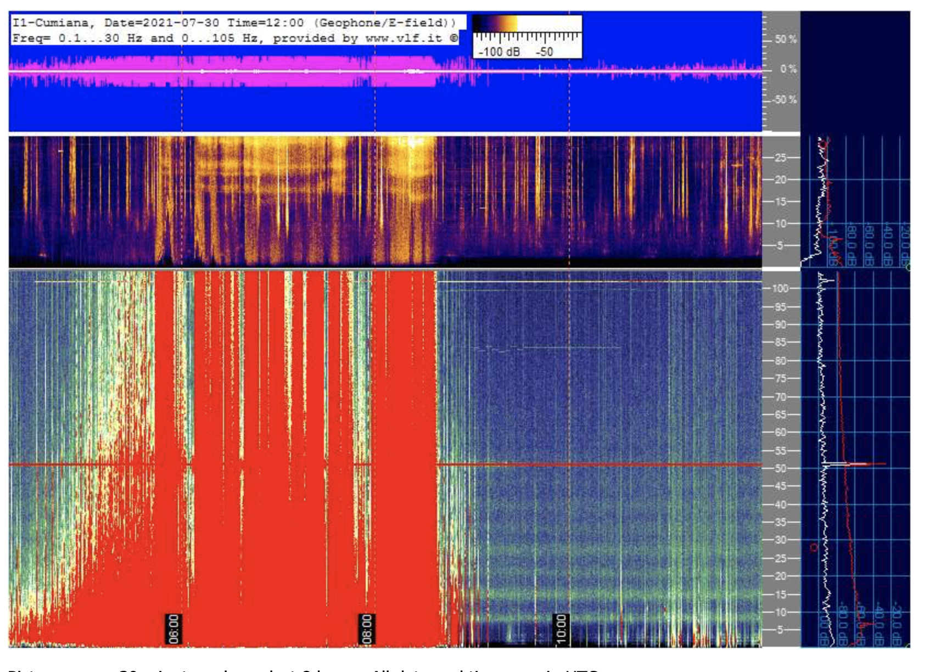The height and width of the screenshot is (672, 952).
Task: Click the 20 Hz tick on upper spectrogram axis
Action: coord(780,180)
